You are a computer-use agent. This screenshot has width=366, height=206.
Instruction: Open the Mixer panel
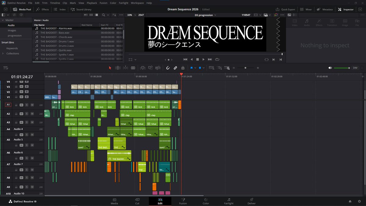(306, 9)
